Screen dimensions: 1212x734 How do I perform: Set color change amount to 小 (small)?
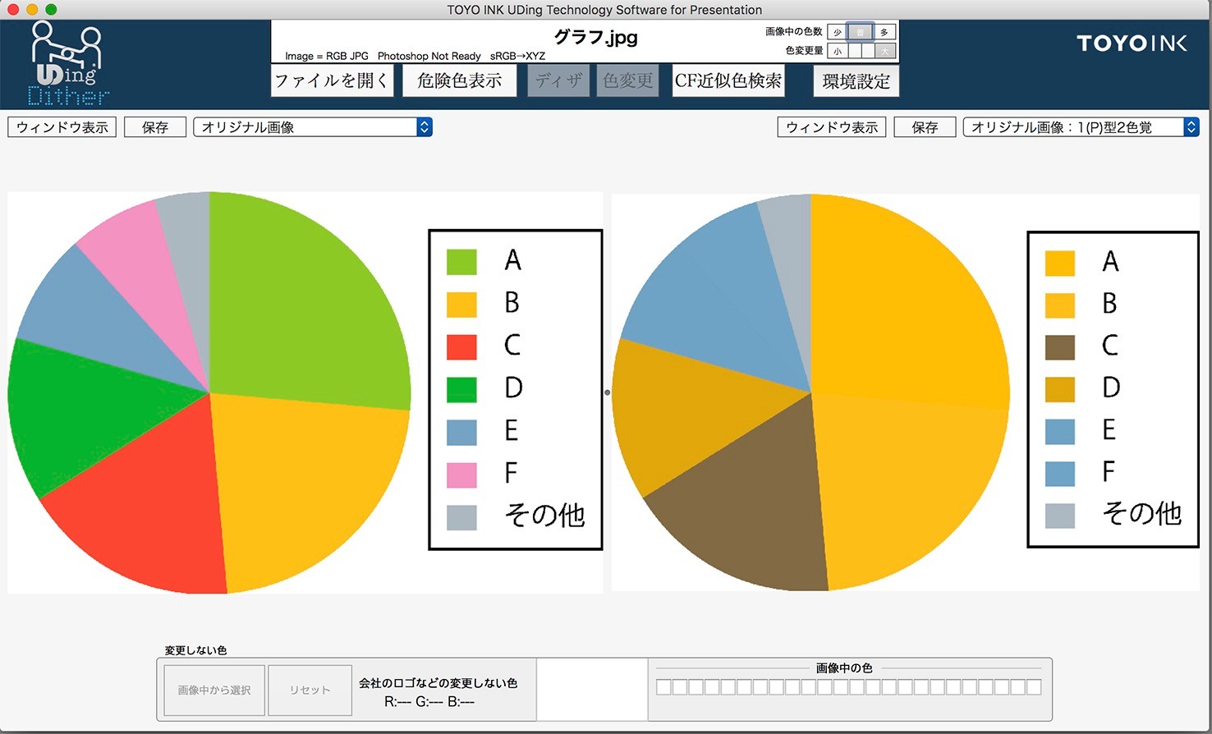(837, 51)
